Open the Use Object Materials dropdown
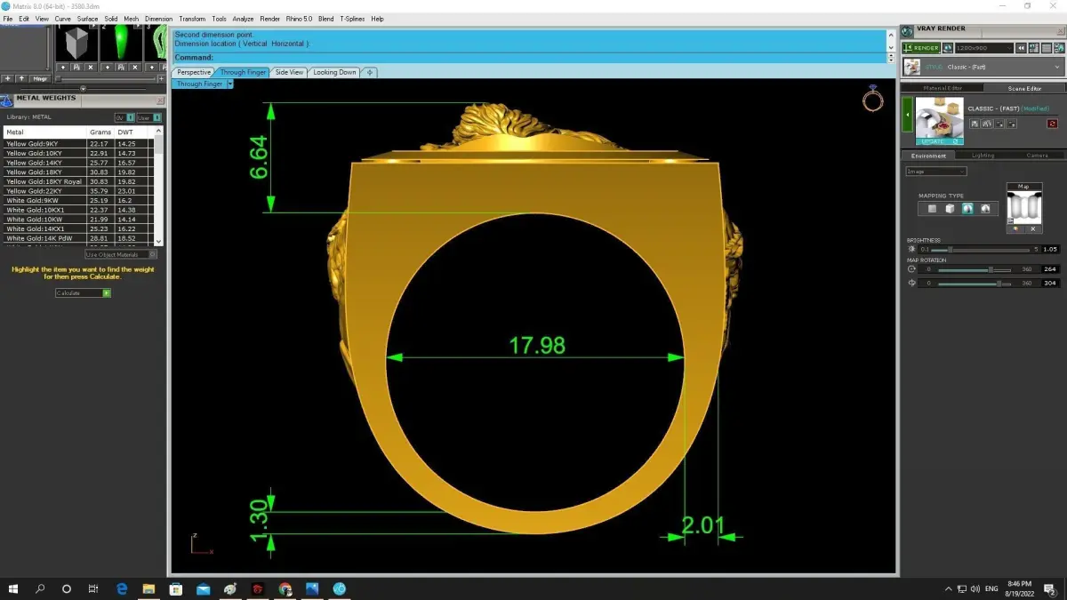The width and height of the screenshot is (1067, 600). [x=123, y=254]
